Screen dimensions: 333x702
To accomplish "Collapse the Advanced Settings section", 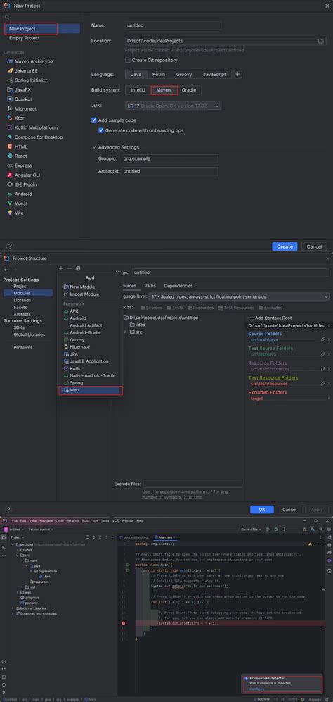I will (94, 147).
